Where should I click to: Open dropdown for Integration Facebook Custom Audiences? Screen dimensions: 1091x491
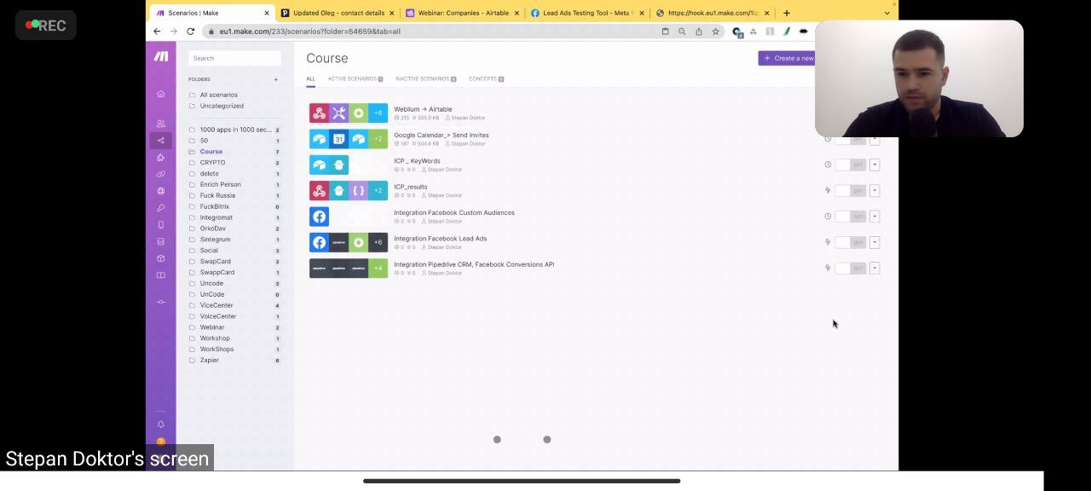pyautogui.click(x=875, y=217)
